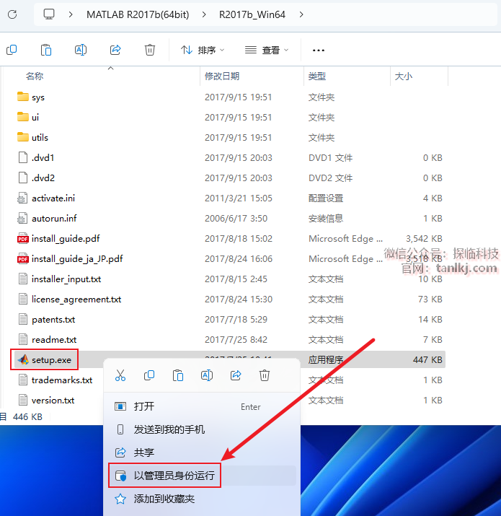Expand the chevron after the This PC icon
This screenshot has height=516, width=501.
(x=71, y=14)
